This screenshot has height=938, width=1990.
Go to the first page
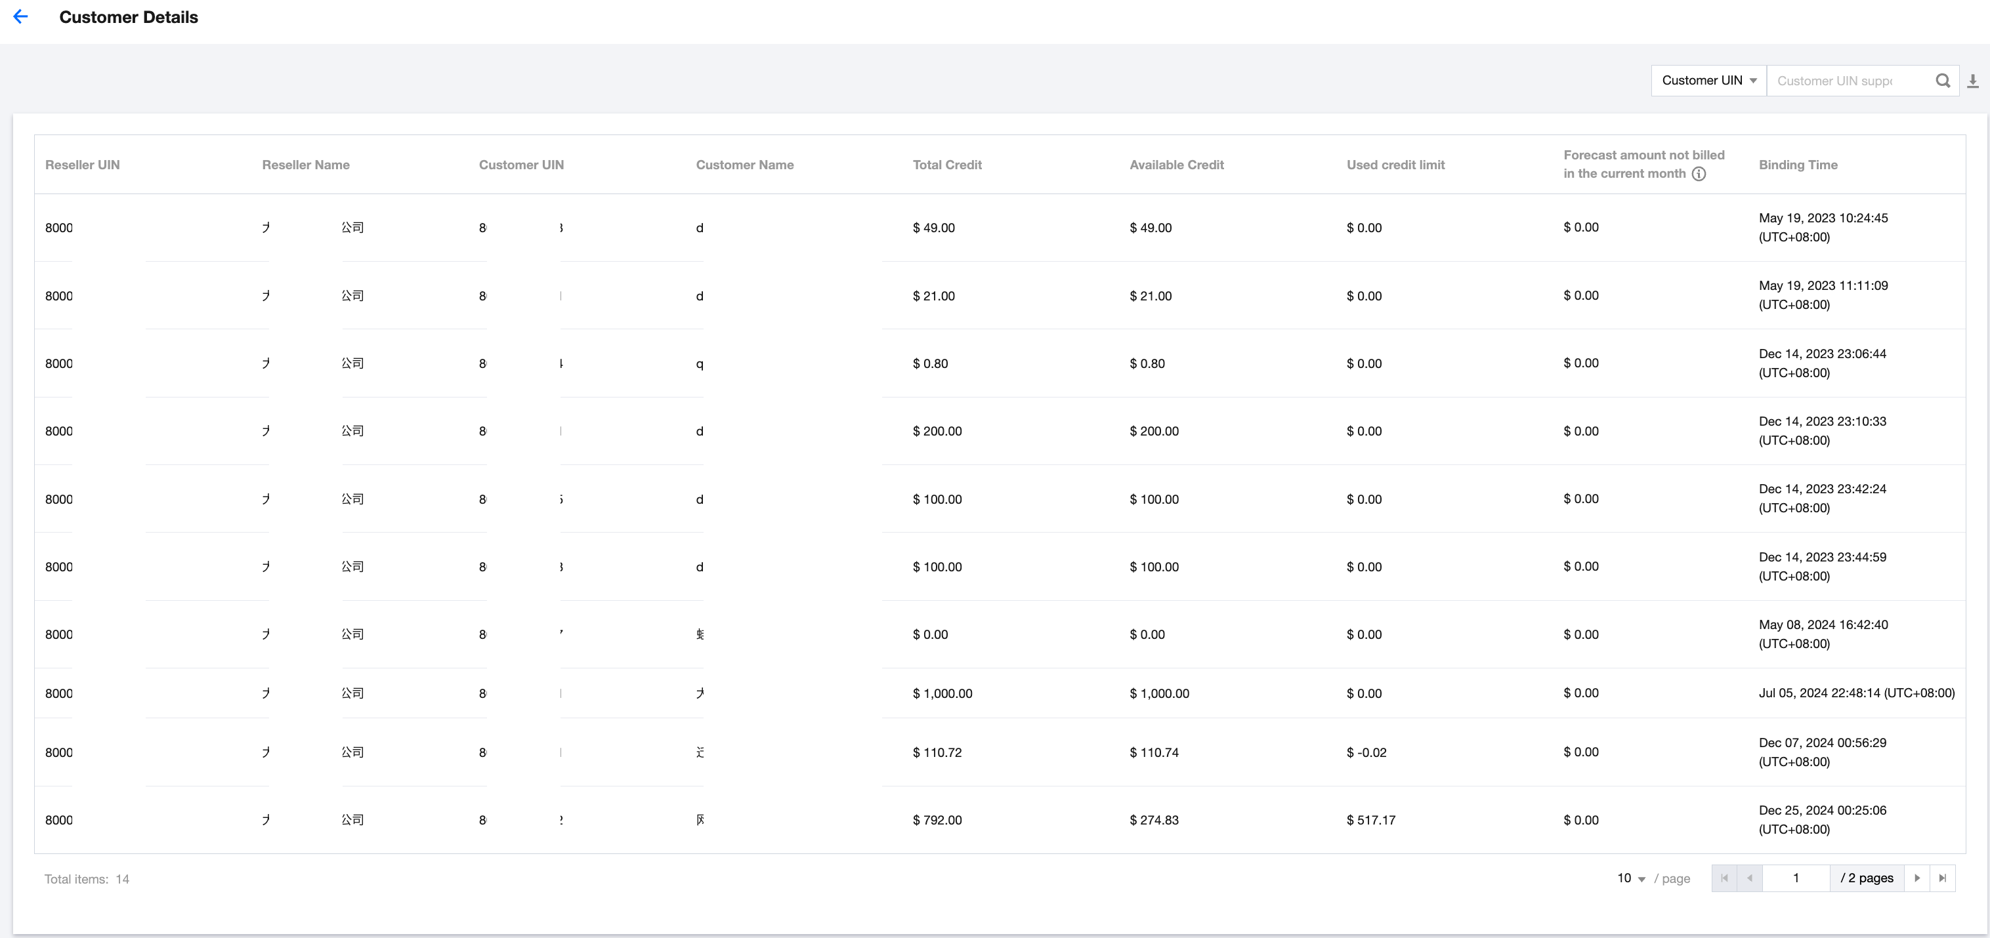[1724, 878]
